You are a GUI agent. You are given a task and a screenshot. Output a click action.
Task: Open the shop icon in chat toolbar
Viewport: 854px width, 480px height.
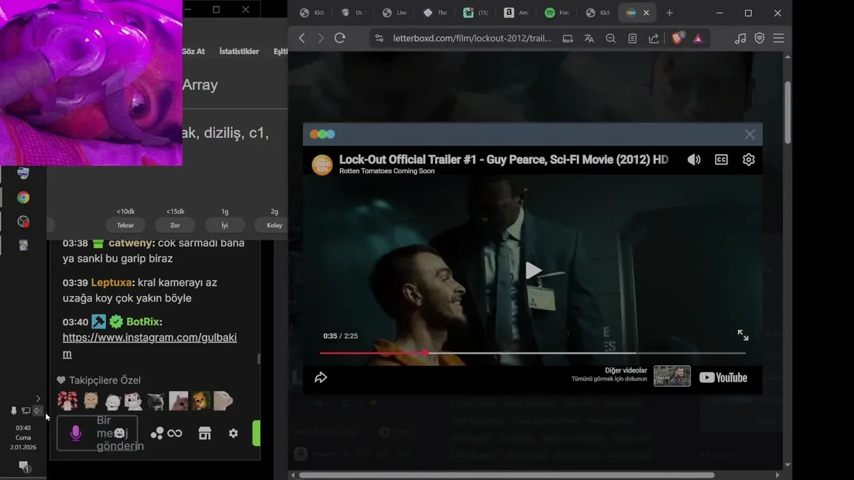(x=205, y=433)
